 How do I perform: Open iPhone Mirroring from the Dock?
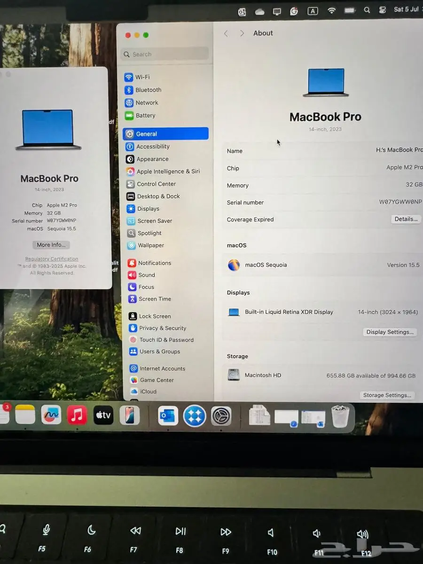(129, 415)
